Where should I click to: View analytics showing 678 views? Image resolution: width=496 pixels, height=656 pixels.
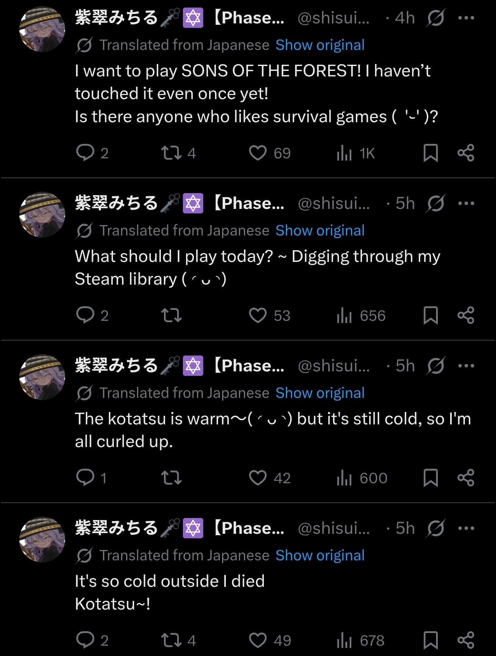344,640
